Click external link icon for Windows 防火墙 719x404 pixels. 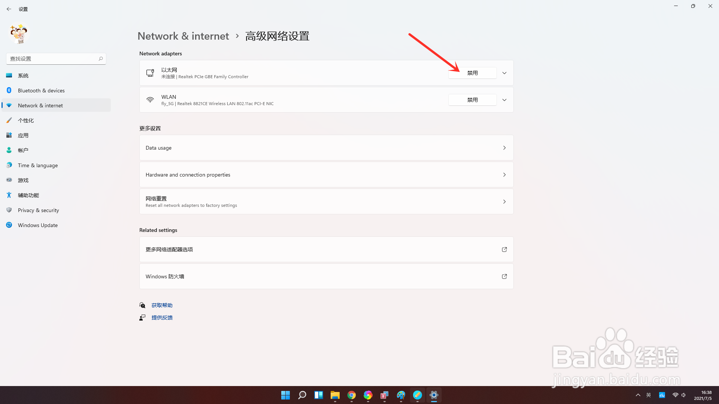504,276
